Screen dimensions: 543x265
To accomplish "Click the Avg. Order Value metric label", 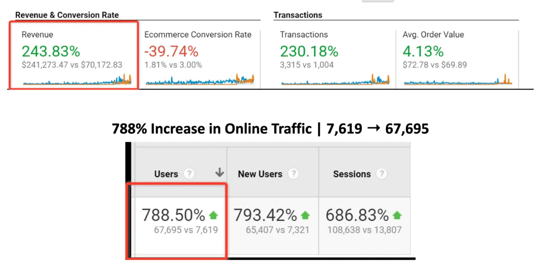I will tap(433, 35).
